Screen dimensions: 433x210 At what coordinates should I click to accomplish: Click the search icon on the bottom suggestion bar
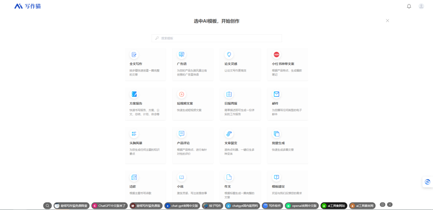coord(47,206)
